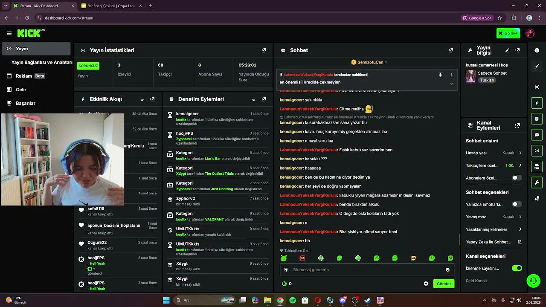Toggle the broadcast signal rail icon
Viewport: 546px width, 307px height.
click(537, 151)
